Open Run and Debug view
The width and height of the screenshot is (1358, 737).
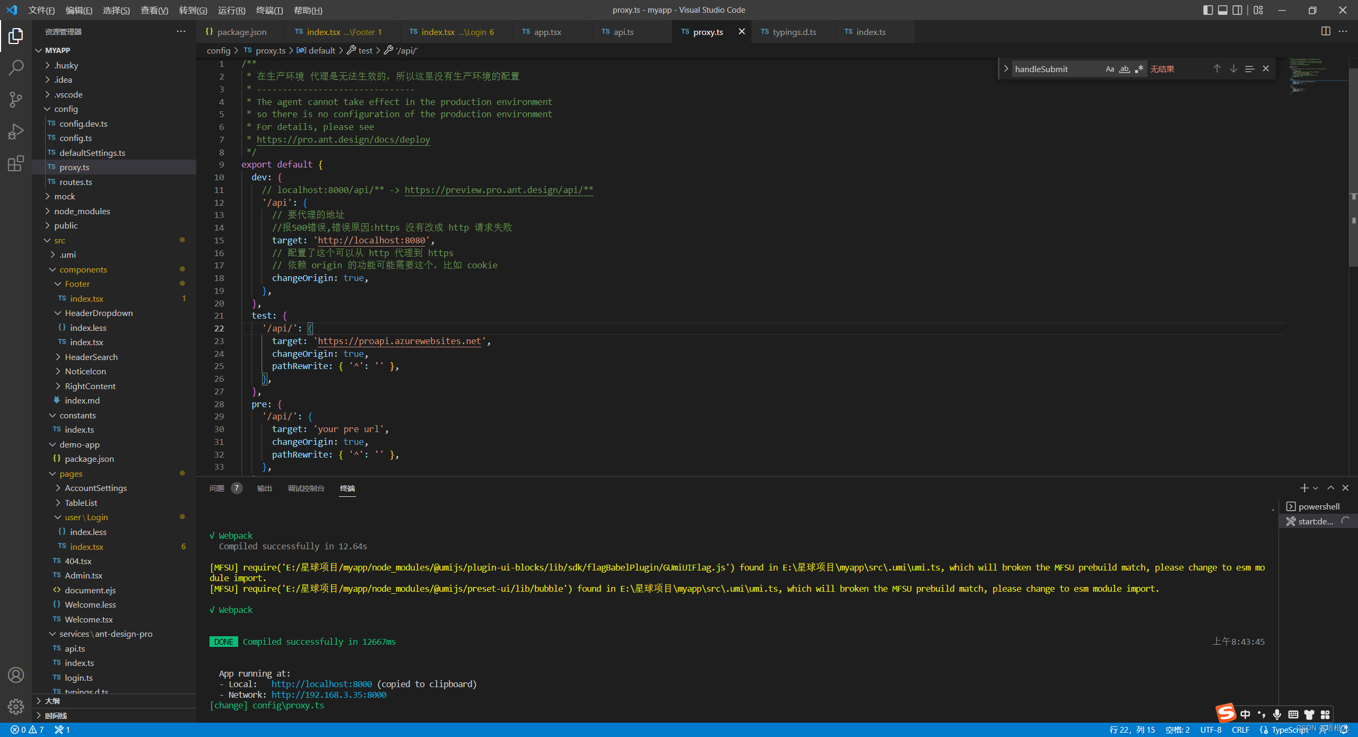click(x=16, y=131)
